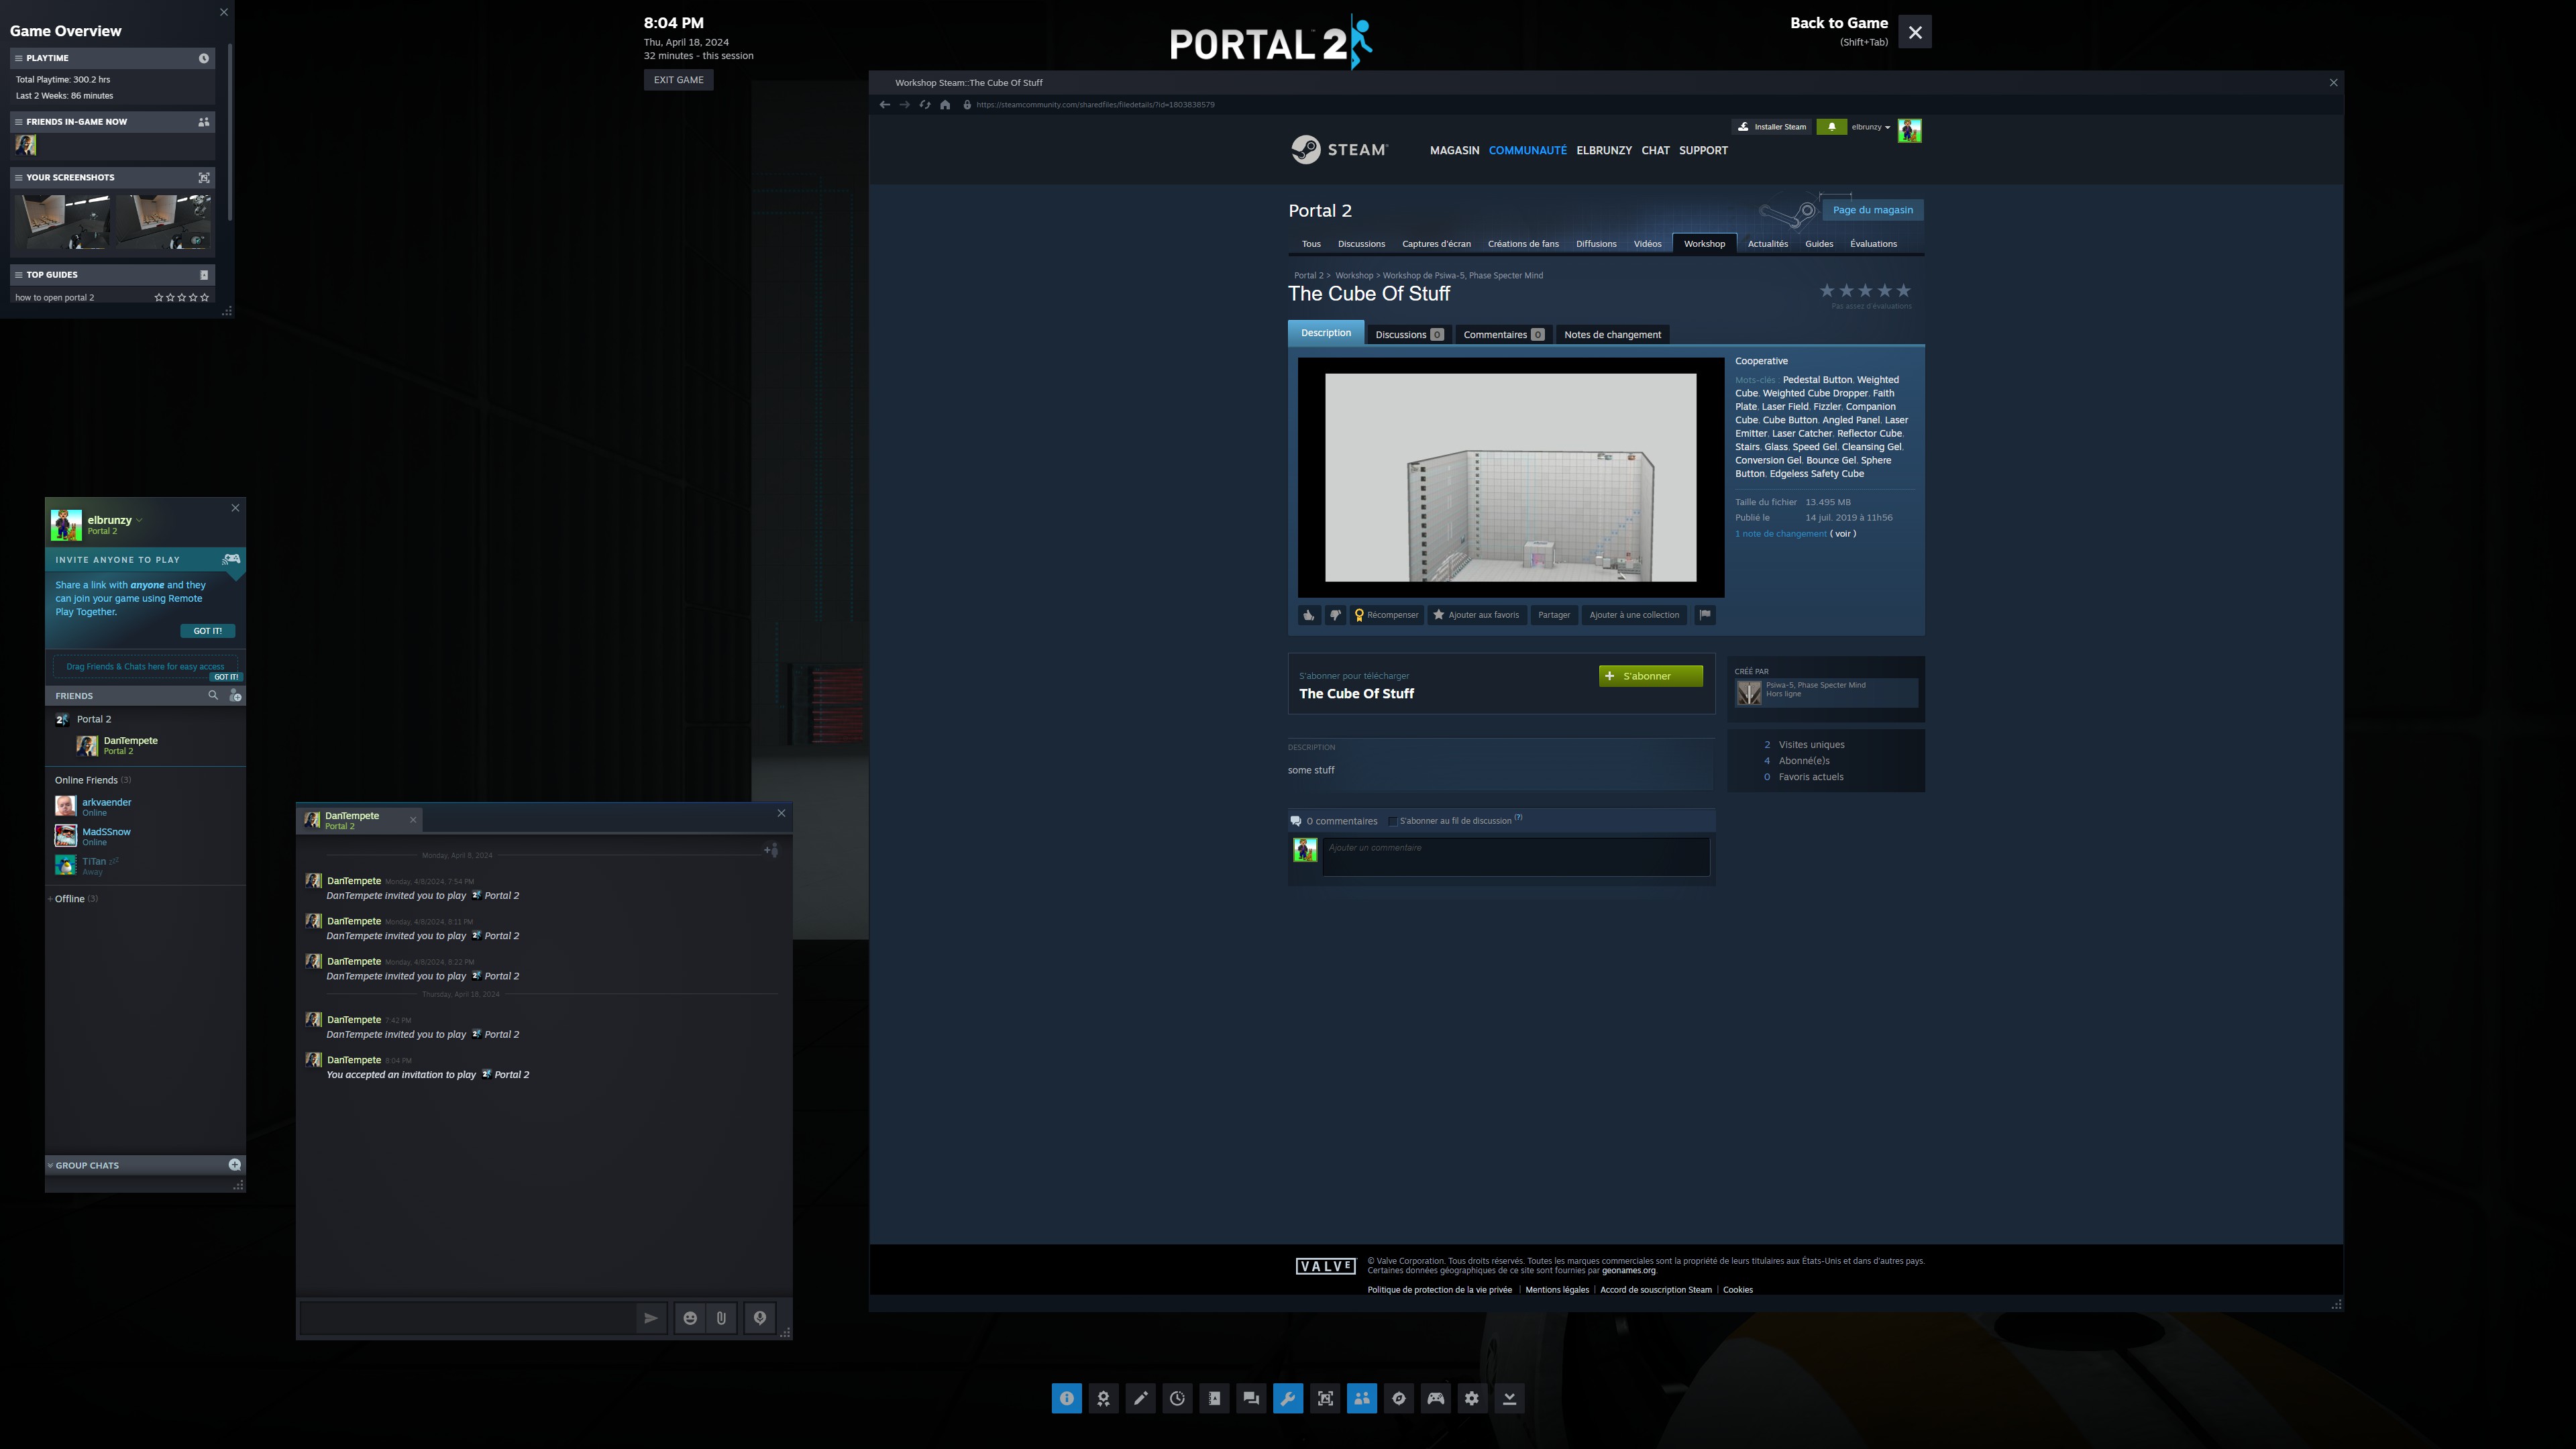Switch to Notes de changement tab

(1612, 335)
